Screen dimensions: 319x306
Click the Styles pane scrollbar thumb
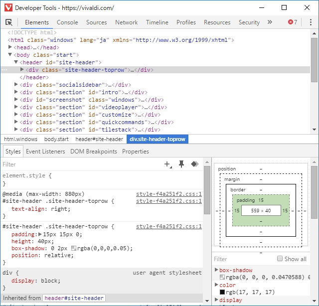pyautogui.click(x=207, y=190)
